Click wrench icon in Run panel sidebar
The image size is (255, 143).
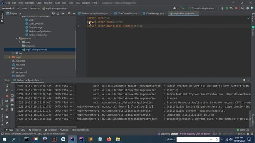coord(7,90)
